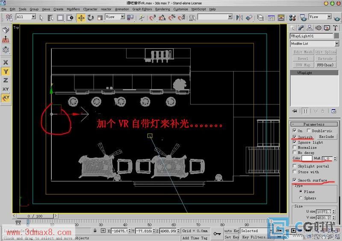
Task: Toggle Select and Manipulate icon
Action: coord(142,18)
